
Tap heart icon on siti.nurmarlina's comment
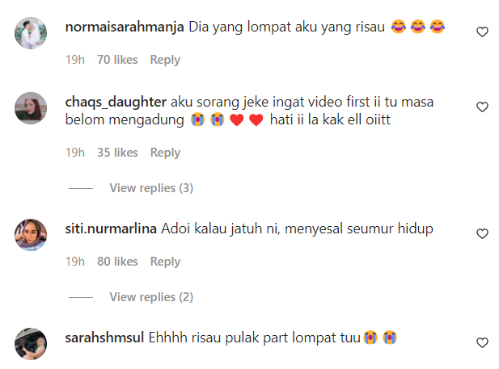482,233
